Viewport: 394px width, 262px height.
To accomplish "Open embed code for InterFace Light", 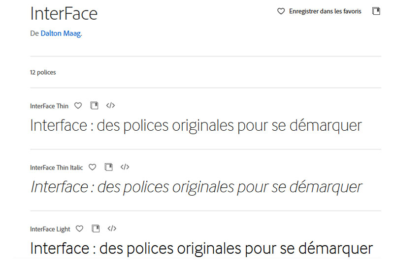I will [x=112, y=229].
